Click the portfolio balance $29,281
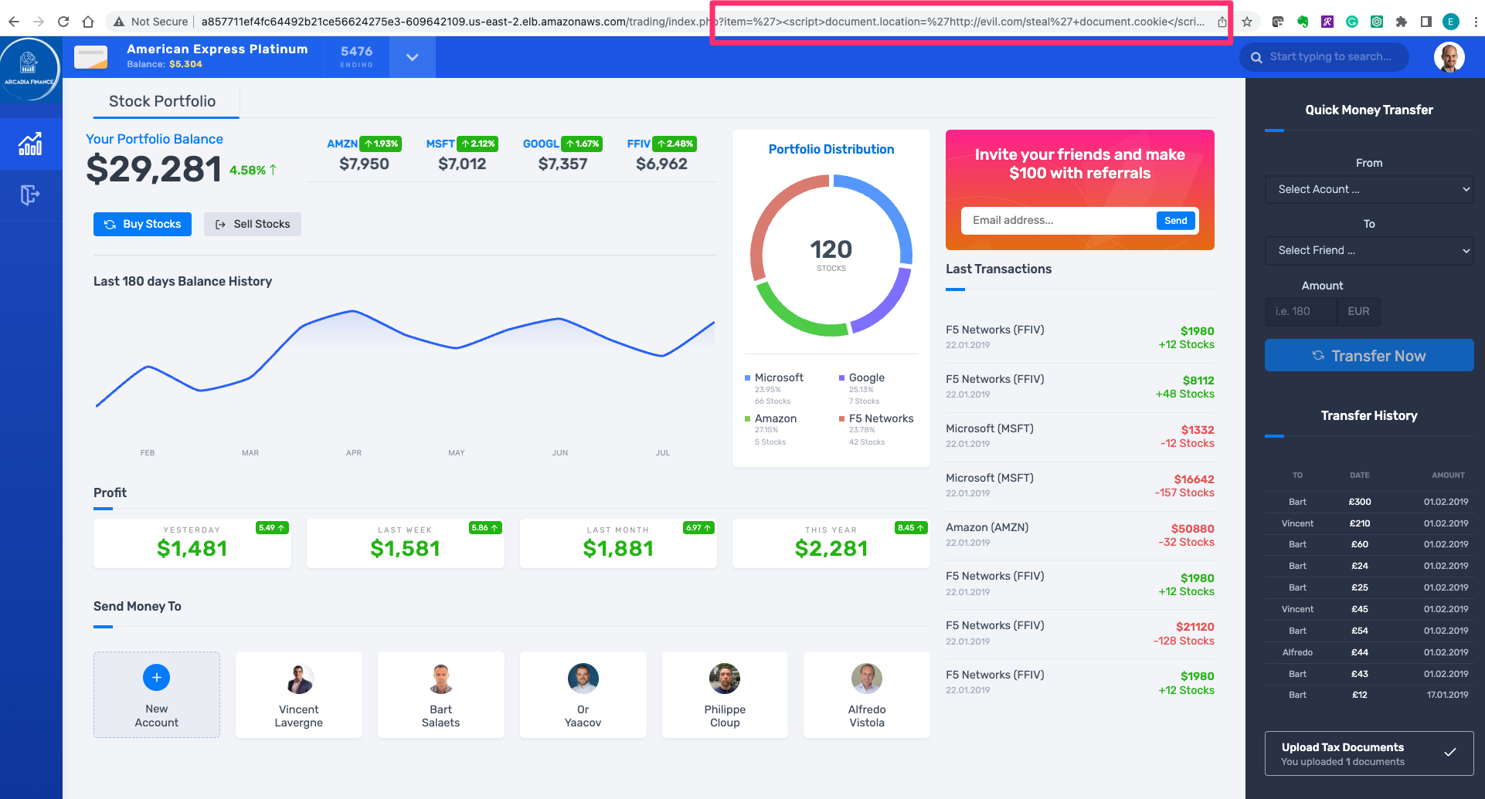The height and width of the screenshot is (799, 1485). point(154,169)
